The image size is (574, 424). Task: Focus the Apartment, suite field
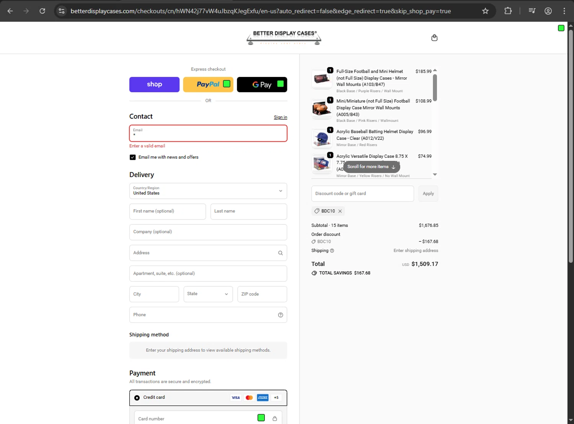point(208,273)
